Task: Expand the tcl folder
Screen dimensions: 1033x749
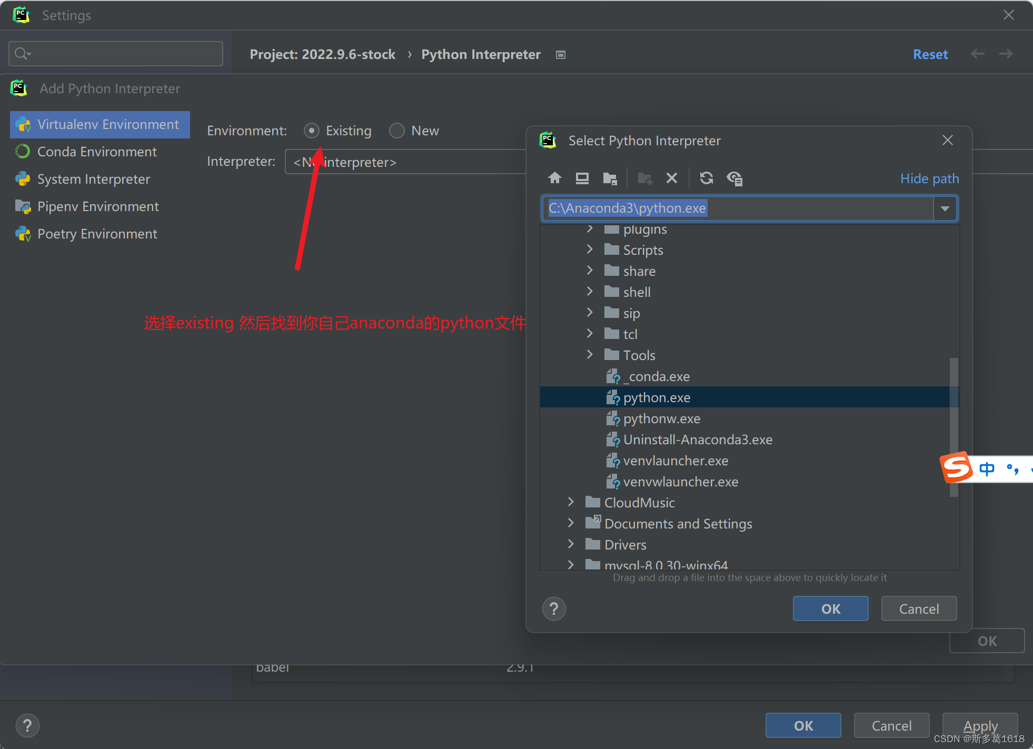Action: [590, 334]
